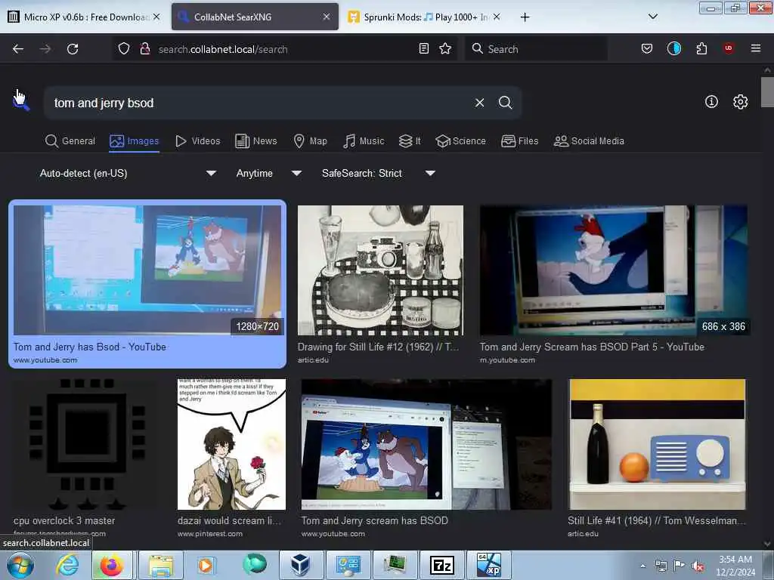
Task: Click the blue half-circle extension icon
Action: pyautogui.click(x=673, y=48)
